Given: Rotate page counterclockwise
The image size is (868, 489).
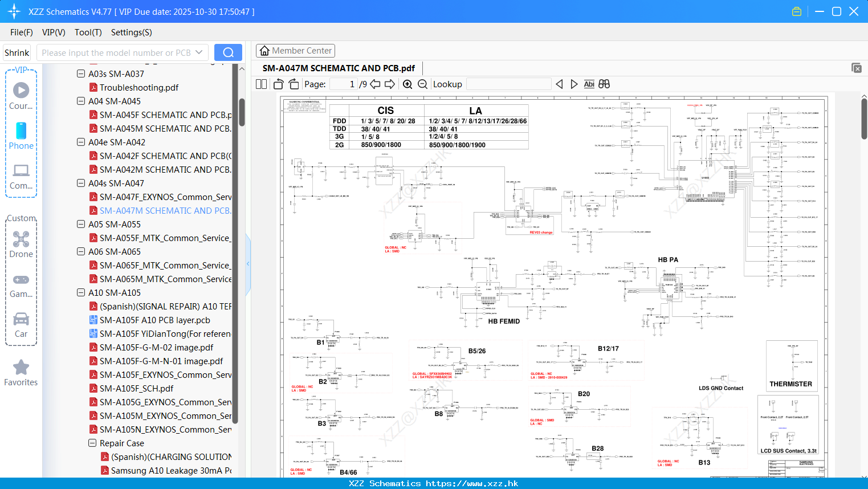Looking at the screenshot, I should [x=279, y=84].
